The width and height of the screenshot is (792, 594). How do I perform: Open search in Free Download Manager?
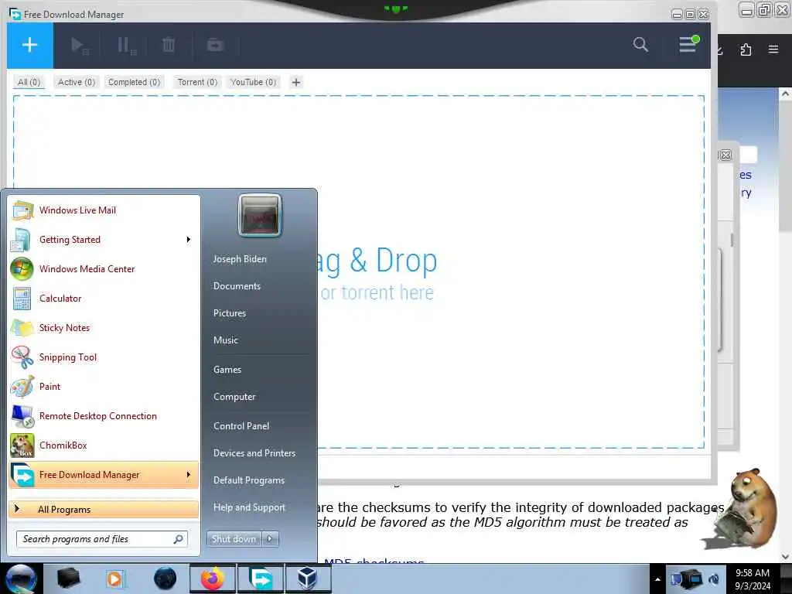point(640,44)
